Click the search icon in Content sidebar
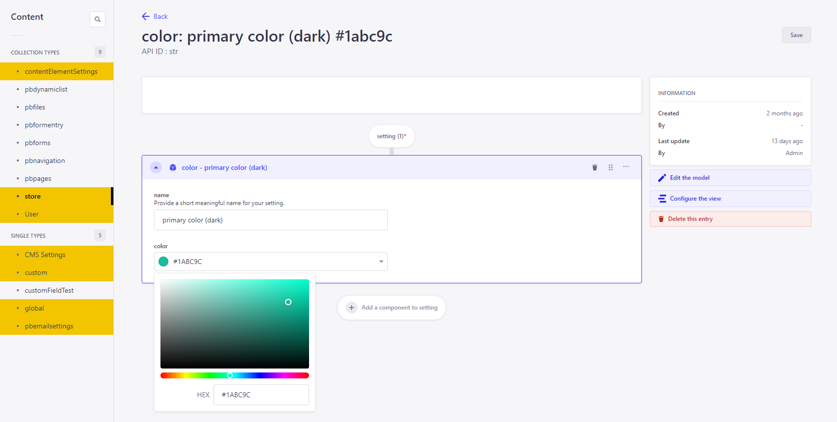The height and width of the screenshot is (422, 837). click(98, 19)
